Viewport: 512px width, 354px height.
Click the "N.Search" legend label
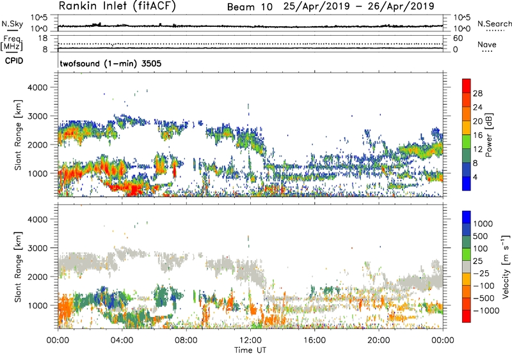(495, 24)
